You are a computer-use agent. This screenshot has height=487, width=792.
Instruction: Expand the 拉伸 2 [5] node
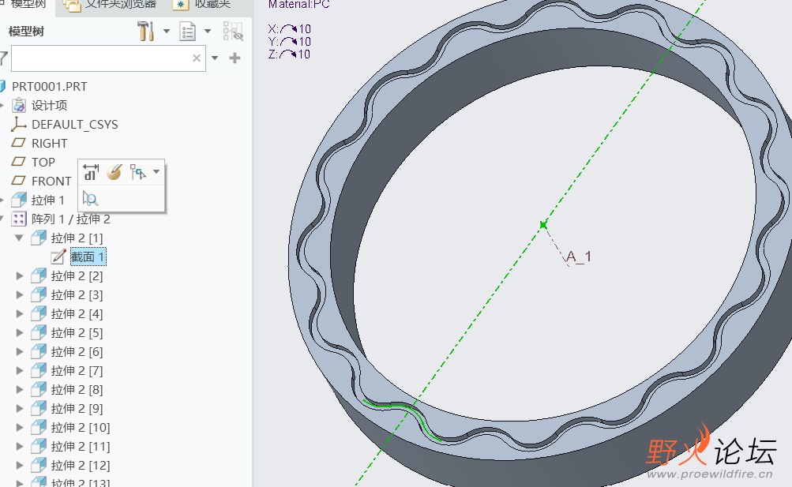point(19,332)
